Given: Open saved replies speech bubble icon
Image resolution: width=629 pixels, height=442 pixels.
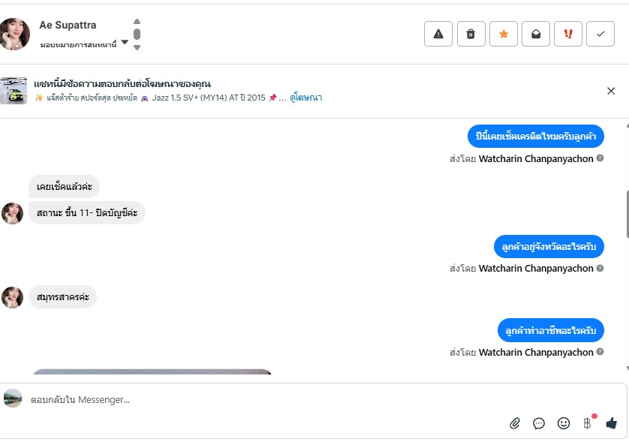Looking at the screenshot, I should click(x=539, y=423).
